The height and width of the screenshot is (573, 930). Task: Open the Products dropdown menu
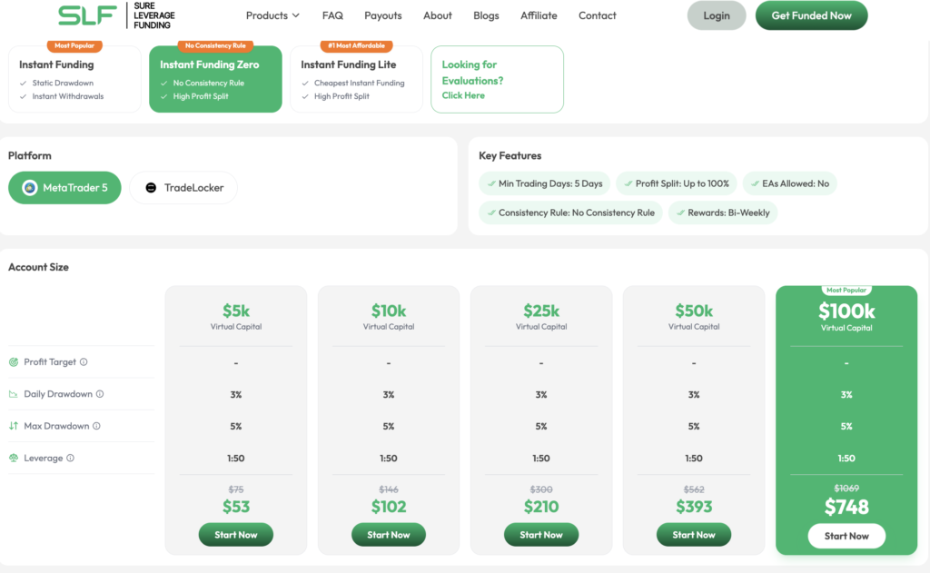click(272, 15)
